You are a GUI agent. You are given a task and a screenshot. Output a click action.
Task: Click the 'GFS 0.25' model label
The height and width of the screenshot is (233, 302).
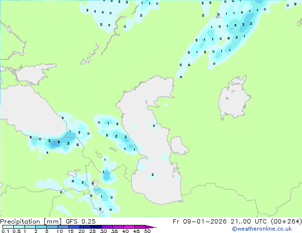[x=81, y=222]
